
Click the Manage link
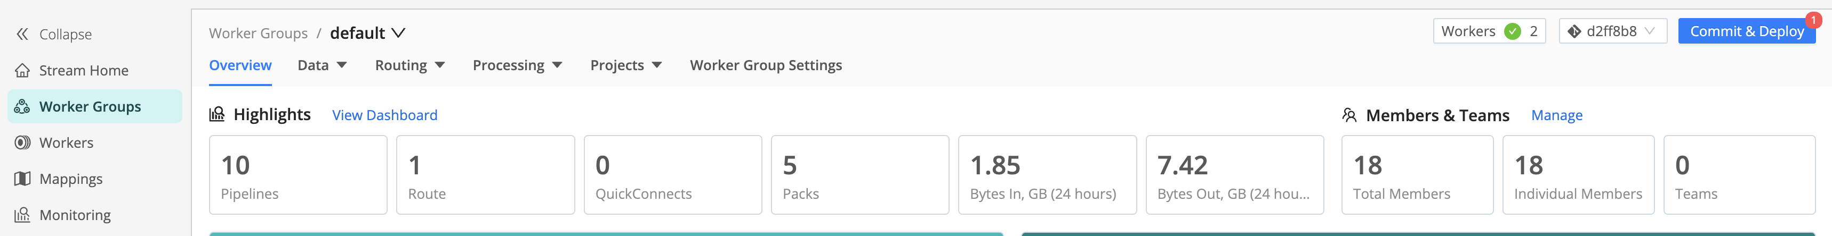[1556, 115]
